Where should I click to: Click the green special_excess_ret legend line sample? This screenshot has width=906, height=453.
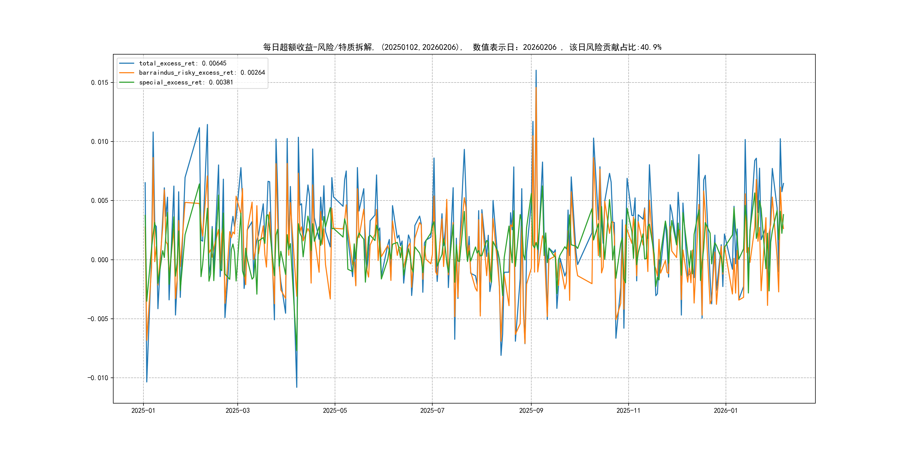[x=127, y=82]
